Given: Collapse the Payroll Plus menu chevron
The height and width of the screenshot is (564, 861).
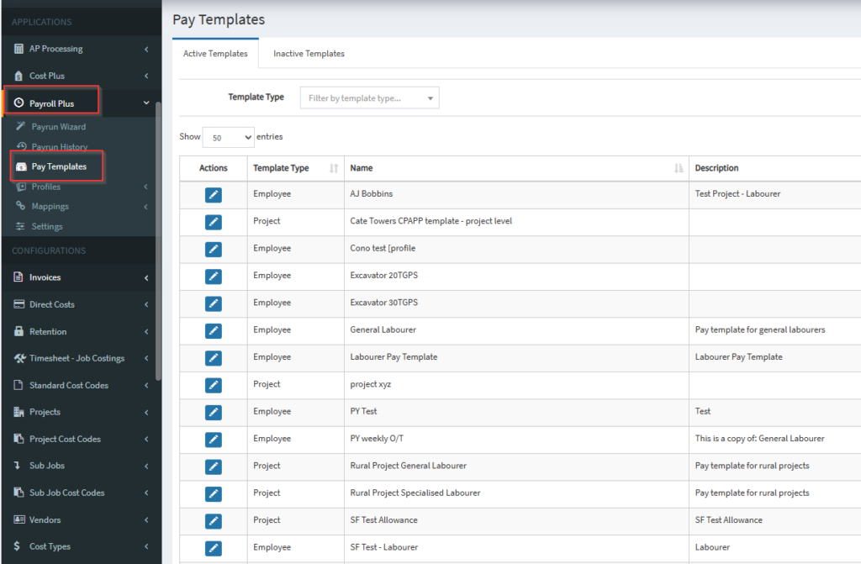Looking at the screenshot, I should coord(146,103).
